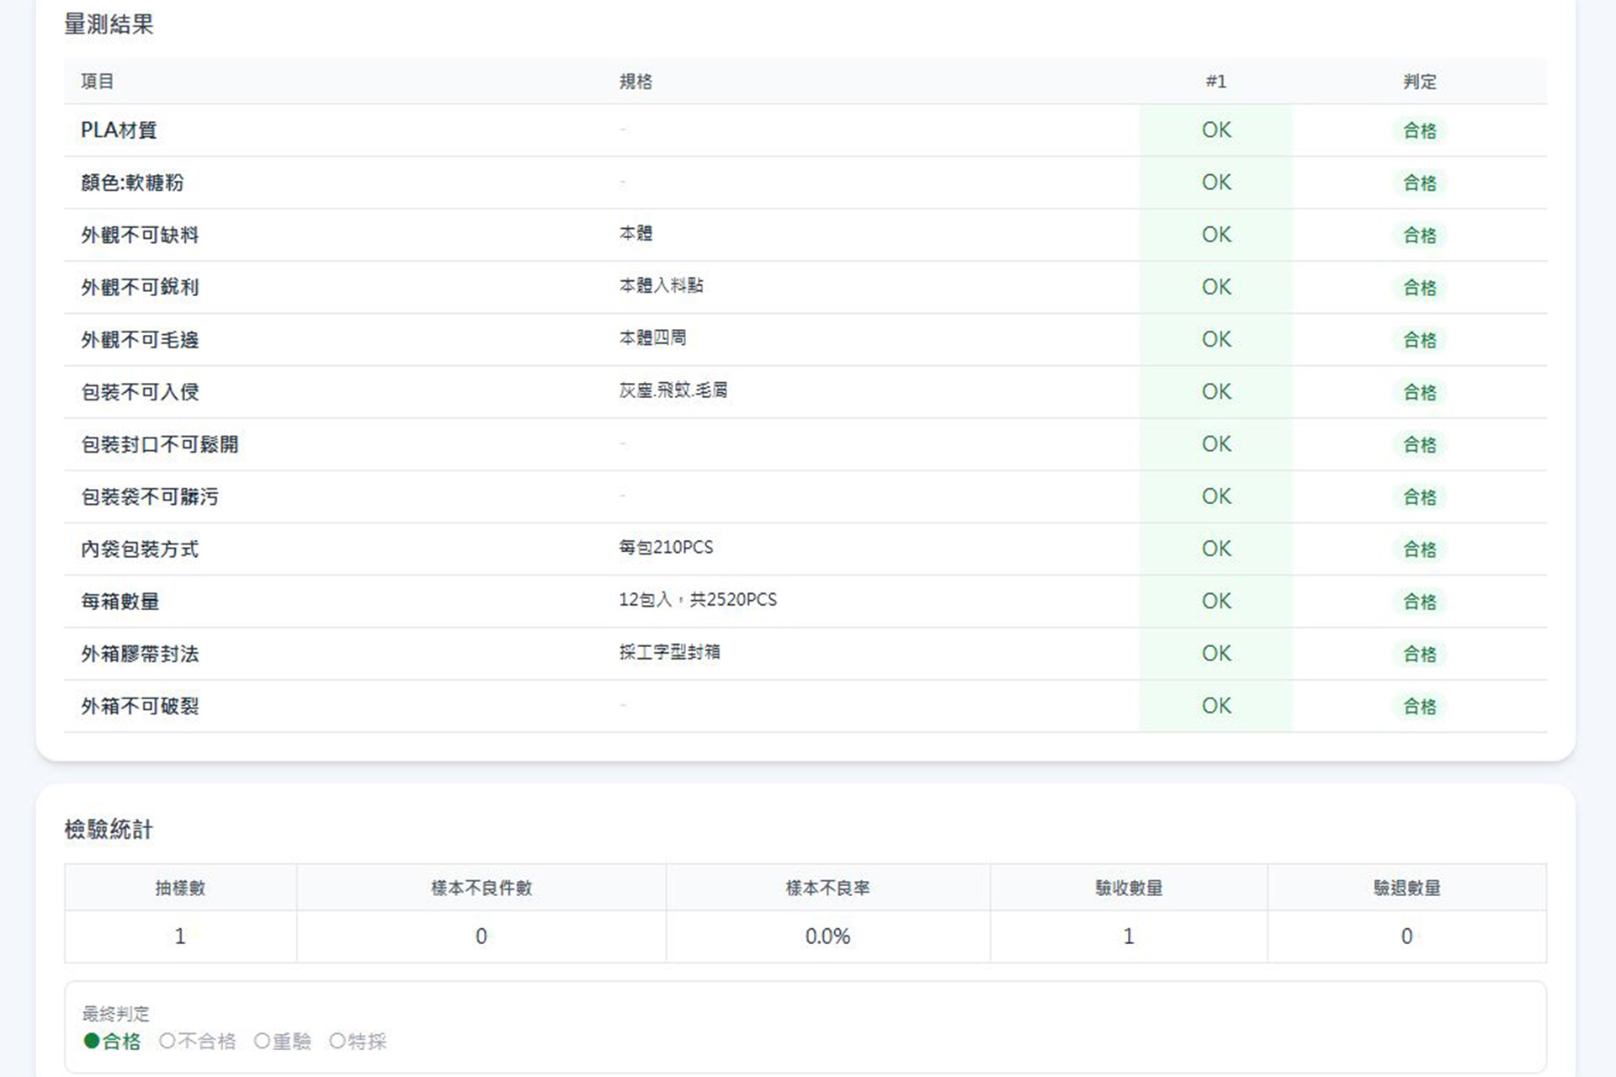The height and width of the screenshot is (1077, 1616).
Task: Click the 合格 badge for PLA材質
Action: [x=1420, y=130]
